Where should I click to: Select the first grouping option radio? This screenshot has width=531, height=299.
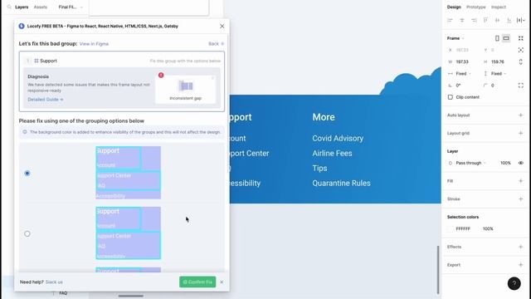[27, 174]
